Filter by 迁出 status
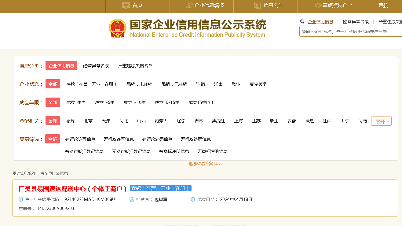 pos(218,84)
